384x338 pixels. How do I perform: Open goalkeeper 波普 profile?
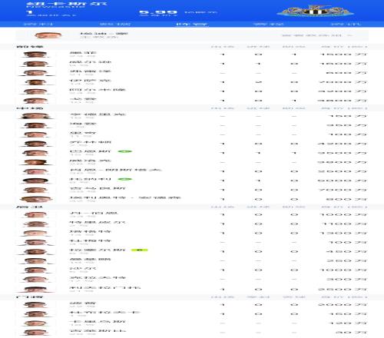coord(83,303)
